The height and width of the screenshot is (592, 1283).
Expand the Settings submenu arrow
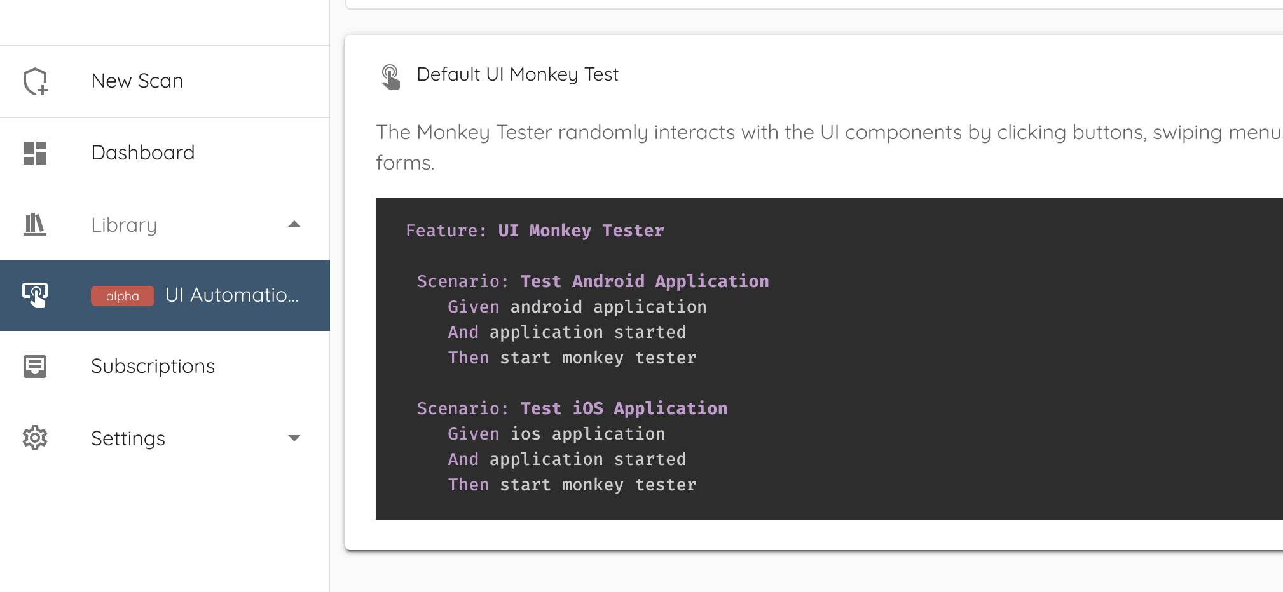click(x=294, y=438)
